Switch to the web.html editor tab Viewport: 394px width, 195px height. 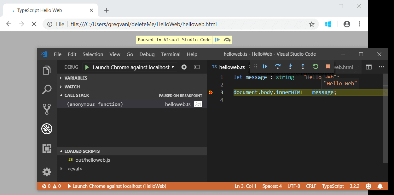pyautogui.click(x=344, y=67)
